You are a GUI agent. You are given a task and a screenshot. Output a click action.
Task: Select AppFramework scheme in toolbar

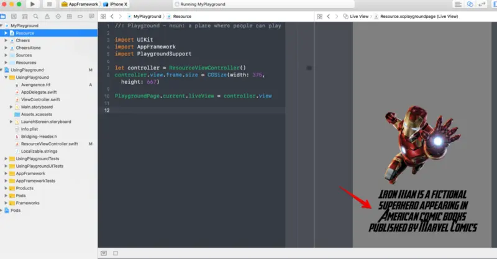80,4
